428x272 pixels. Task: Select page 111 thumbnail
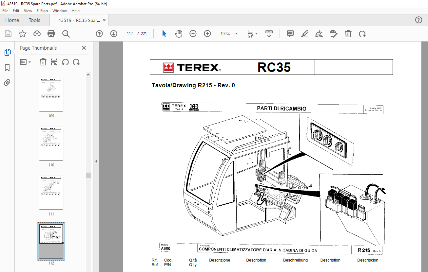click(x=51, y=193)
